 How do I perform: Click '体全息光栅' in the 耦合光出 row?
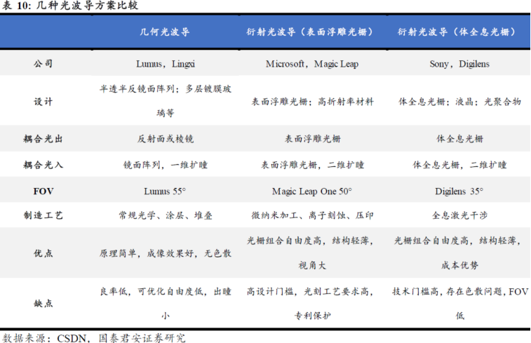tap(459, 139)
